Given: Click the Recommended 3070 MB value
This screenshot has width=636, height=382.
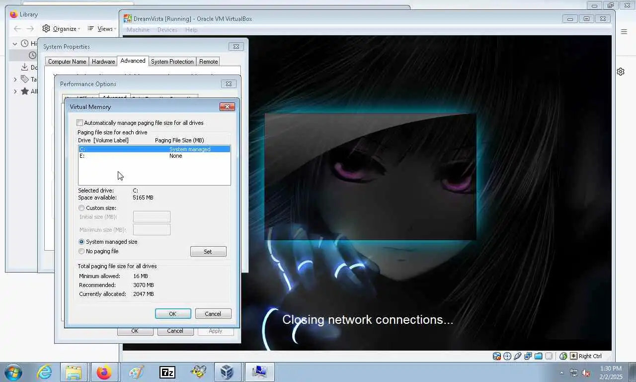Looking at the screenshot, I should (x=144, y=285).
